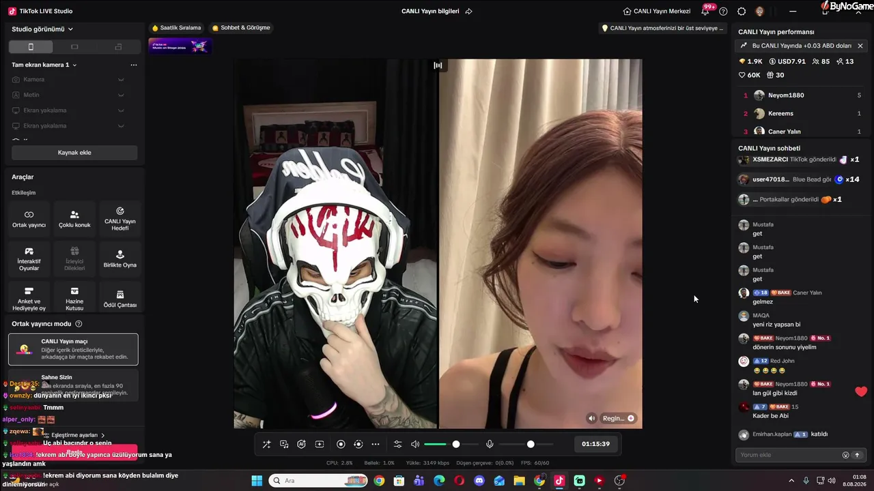Select portrait phone layout mode
The image size is (874, 491).
click(x=31, y=47)
